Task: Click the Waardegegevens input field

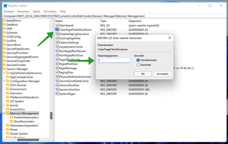Action: (x=114, y=60)
